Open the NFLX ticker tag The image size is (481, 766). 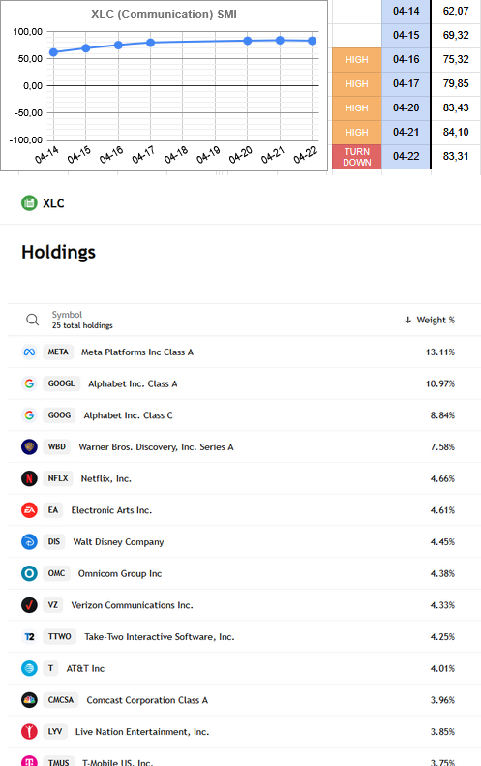tap(58, 478)
